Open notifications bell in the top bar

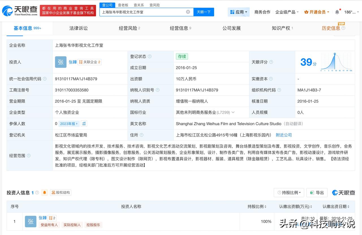tap(337, 12)
